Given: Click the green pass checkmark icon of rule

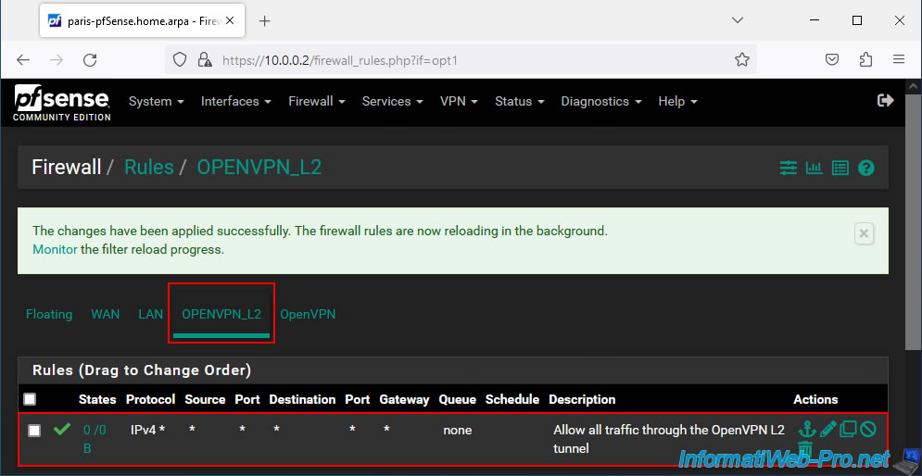Looking at the screenshot, I should [62, 430].
